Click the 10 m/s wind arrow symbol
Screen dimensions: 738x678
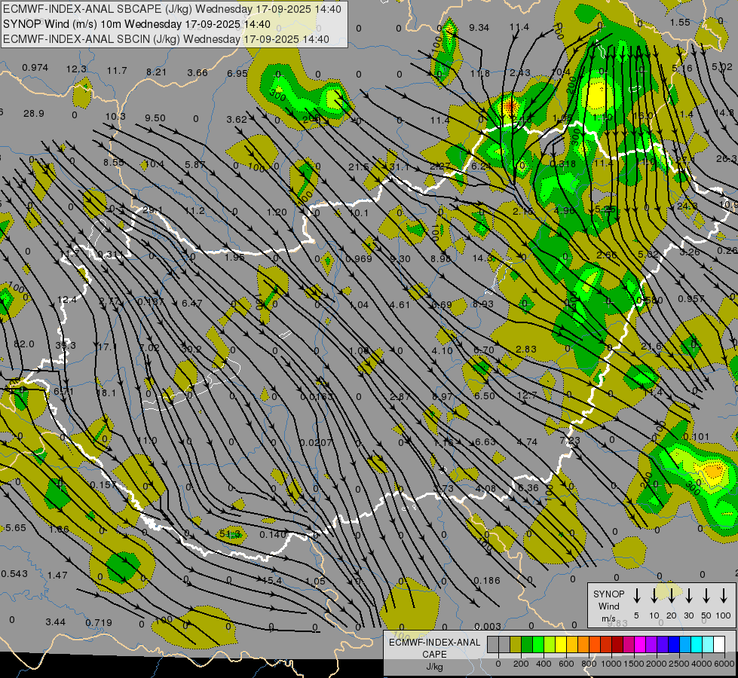coord(654,596)
